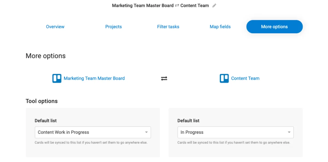Click the large two-way sync arrows between boards
328x162 pixels.
pos(164,78)
